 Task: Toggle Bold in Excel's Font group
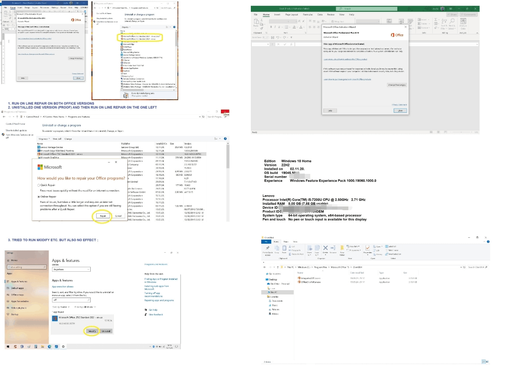[271, 27]
